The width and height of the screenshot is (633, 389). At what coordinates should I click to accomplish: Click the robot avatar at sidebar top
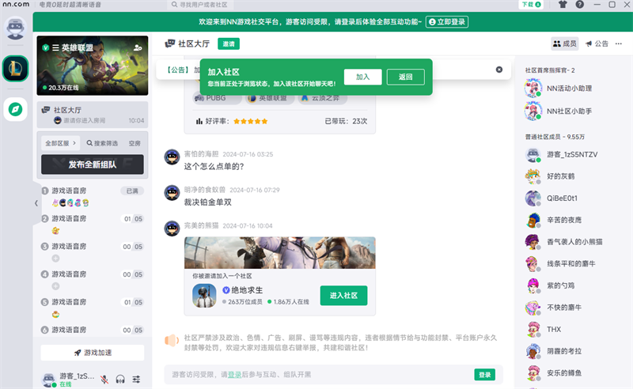pyautogui.click(x=15, y=28)
